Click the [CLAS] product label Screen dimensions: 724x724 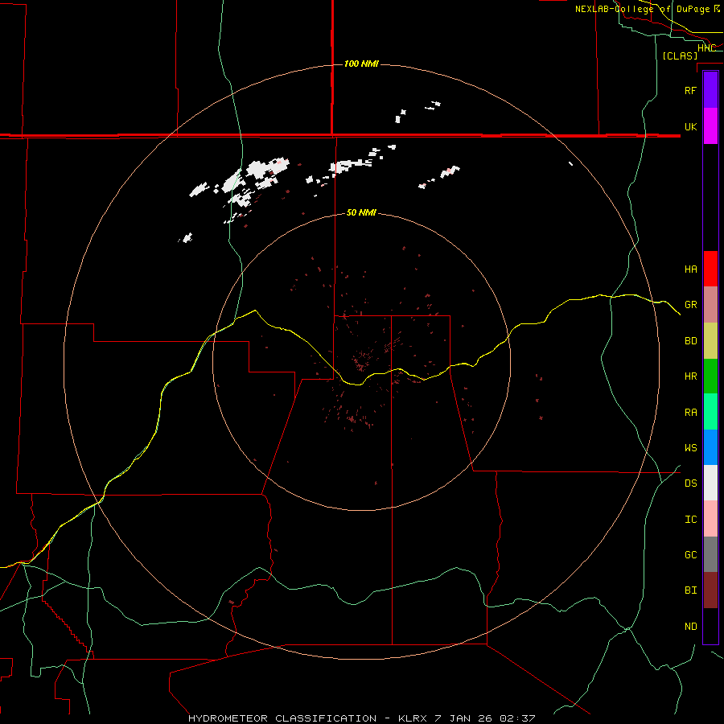pos(680,56)
